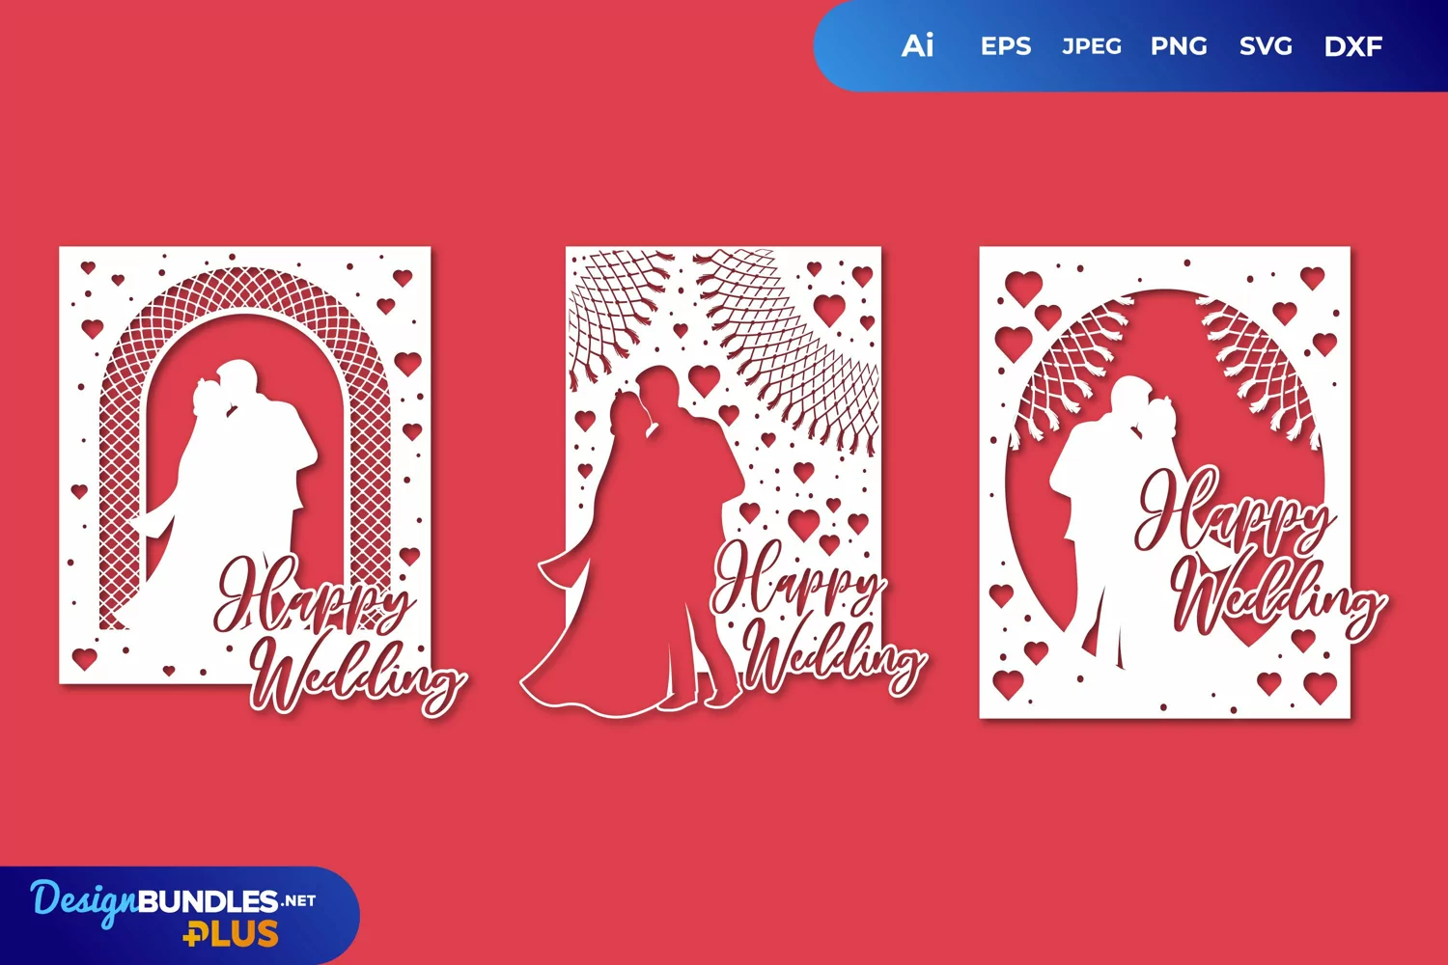Select the EPS format label

coord(1005,46)
